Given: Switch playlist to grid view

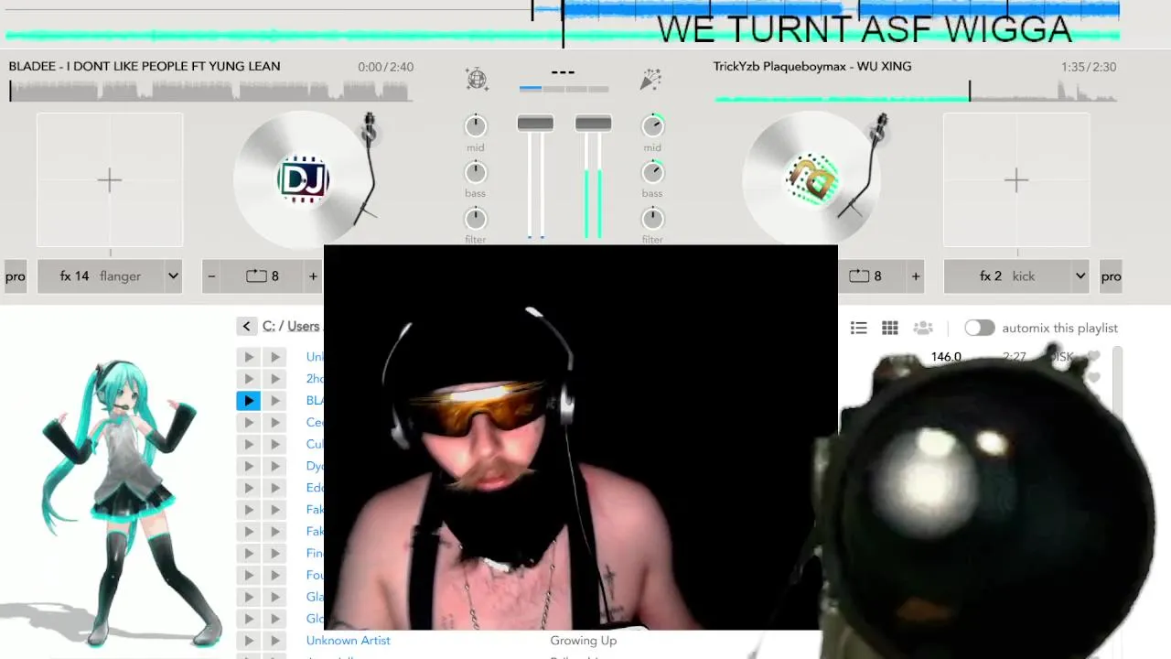Looking at the screenshot, I should point(889,328).
